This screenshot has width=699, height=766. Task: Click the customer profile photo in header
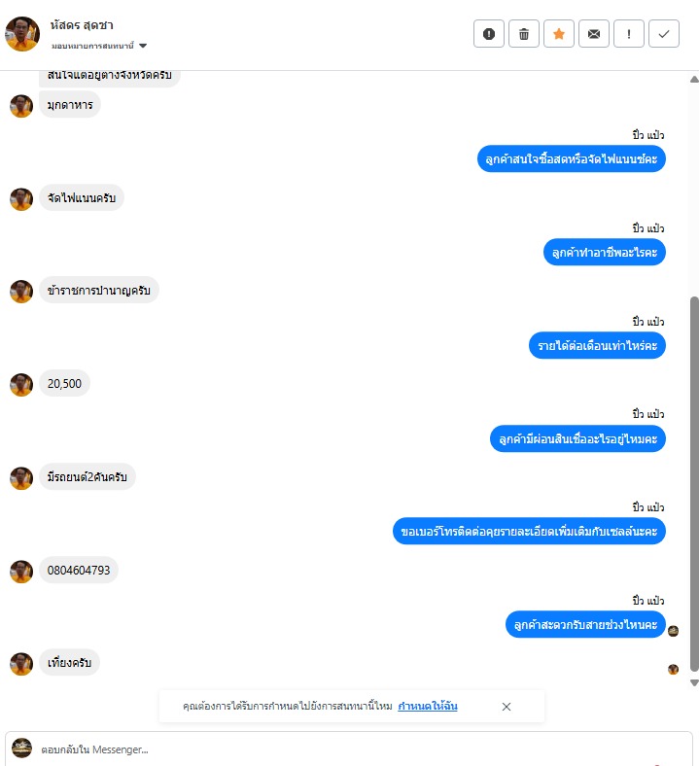pyautogui.click(x=22, y=34)
